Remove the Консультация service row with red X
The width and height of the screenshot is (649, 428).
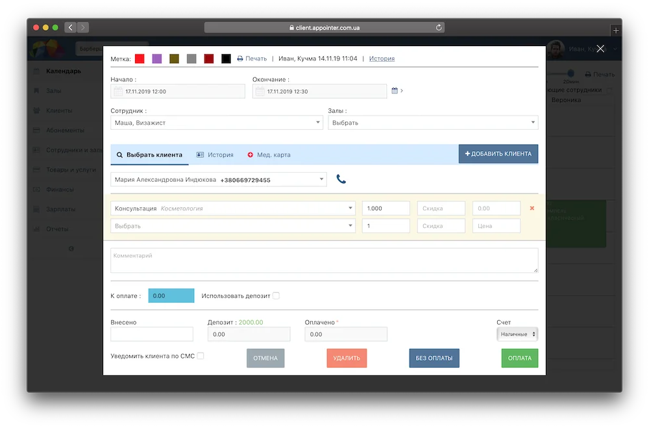tap(532, 208)
